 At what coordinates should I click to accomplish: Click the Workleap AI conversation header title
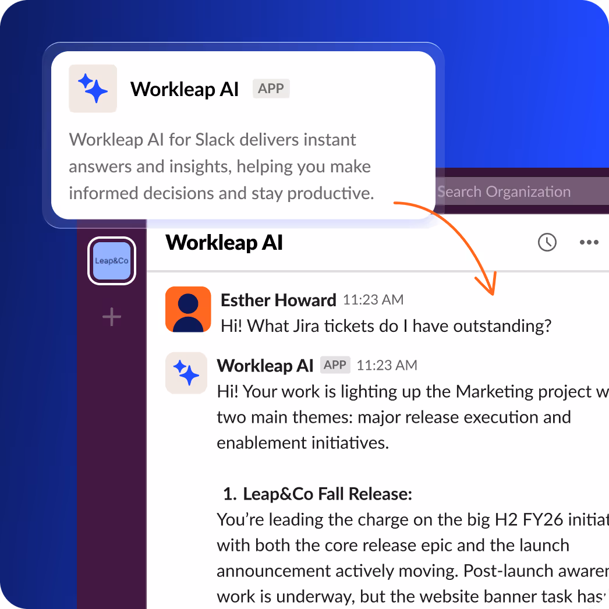[x=224, y=243]
